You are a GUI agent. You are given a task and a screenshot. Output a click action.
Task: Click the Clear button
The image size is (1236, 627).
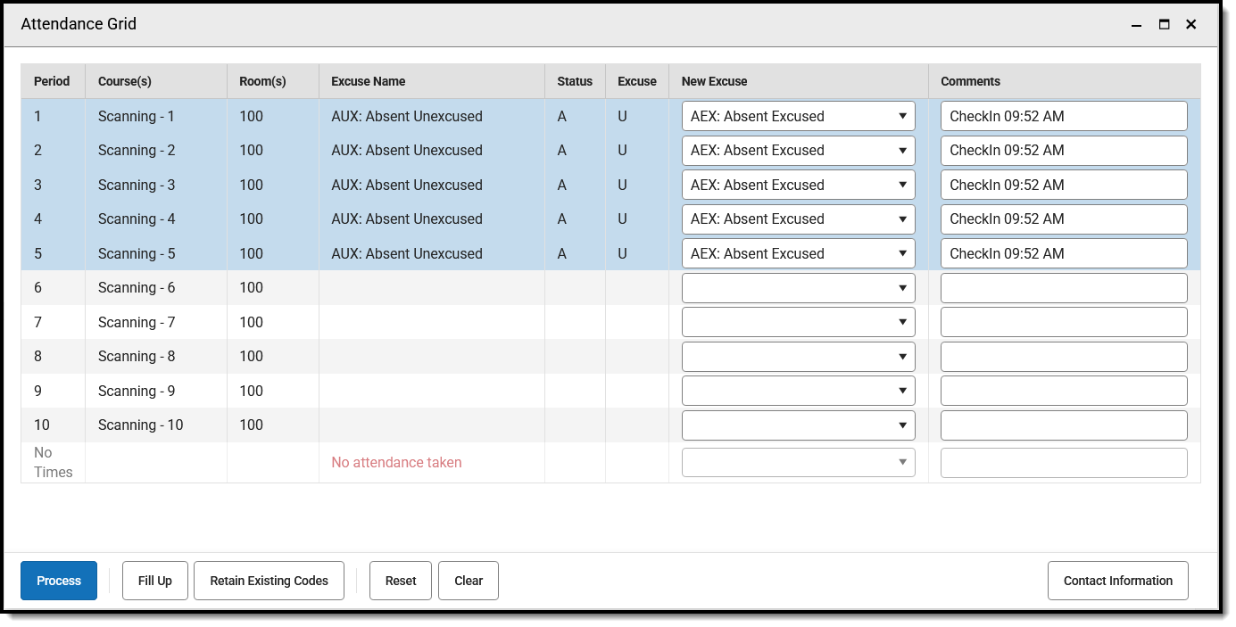coord(468,581)
